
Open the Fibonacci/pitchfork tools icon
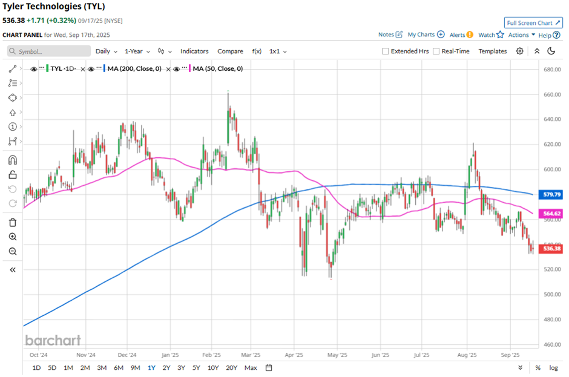click(13, 83)
